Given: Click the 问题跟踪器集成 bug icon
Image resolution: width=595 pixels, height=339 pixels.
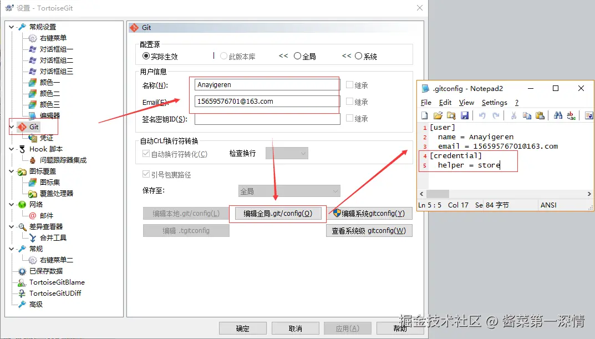Looking at the screenshot, I should (x=33, y=160).
